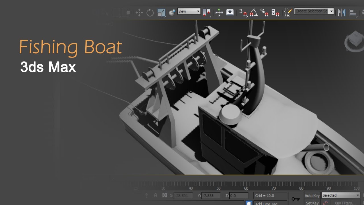The image size is (364, 205).
Task: Click the Set Keys key icon
Action: [x=296, y=199]
